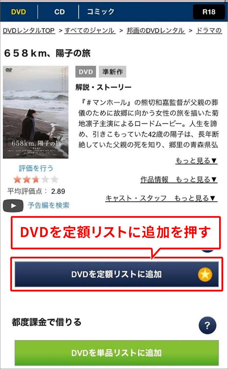Open 邦画のDVDレンタル breadcrumb link
228x369 pixels.
coord(156,30)
